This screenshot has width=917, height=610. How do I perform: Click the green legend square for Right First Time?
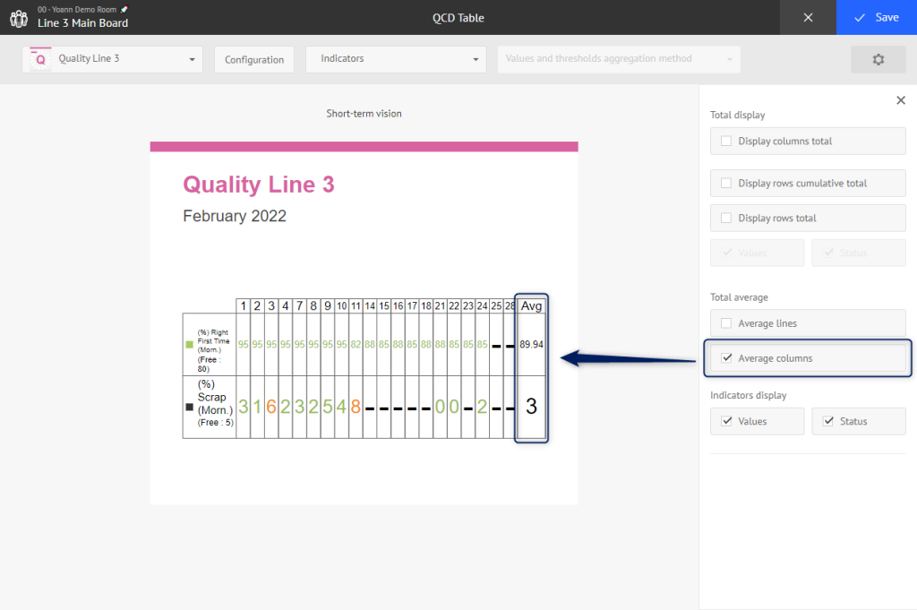coord(189,343)
